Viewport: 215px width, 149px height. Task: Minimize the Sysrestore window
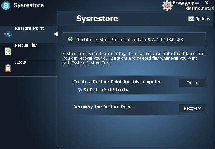tap(197, 3)
